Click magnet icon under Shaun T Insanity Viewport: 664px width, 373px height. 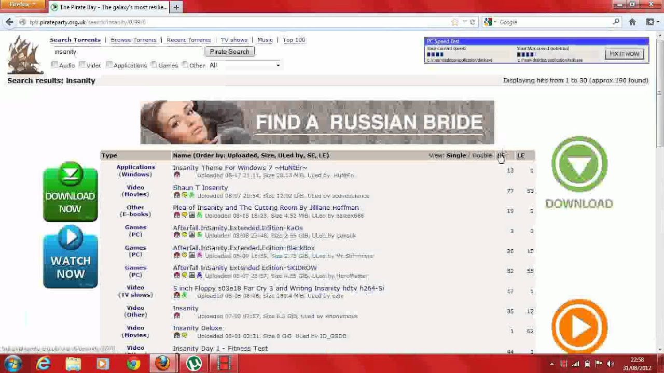click(176, 195)
